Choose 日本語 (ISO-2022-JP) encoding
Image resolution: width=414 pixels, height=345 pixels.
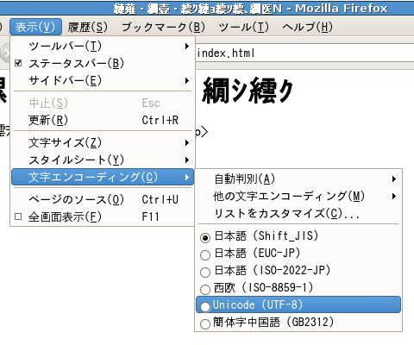pyautogui.click(x=298, y=271)
